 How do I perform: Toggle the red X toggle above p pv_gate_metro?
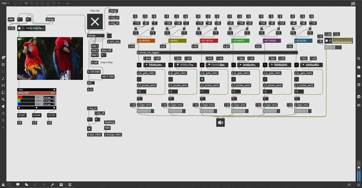[202, 65]
